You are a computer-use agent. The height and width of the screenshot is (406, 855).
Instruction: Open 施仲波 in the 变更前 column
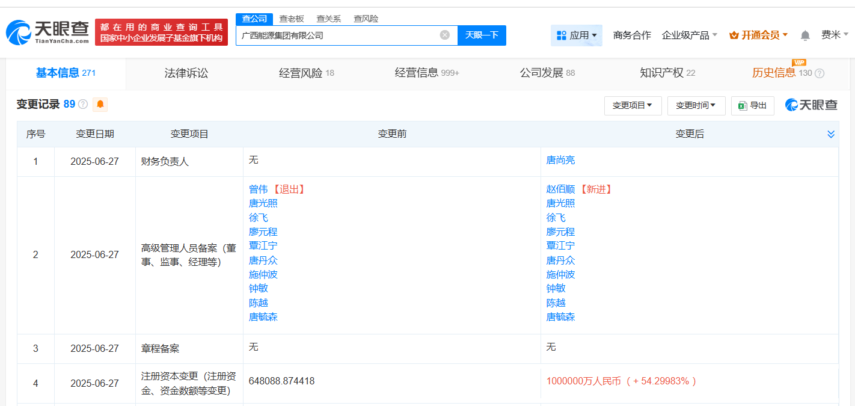(263, 274)
